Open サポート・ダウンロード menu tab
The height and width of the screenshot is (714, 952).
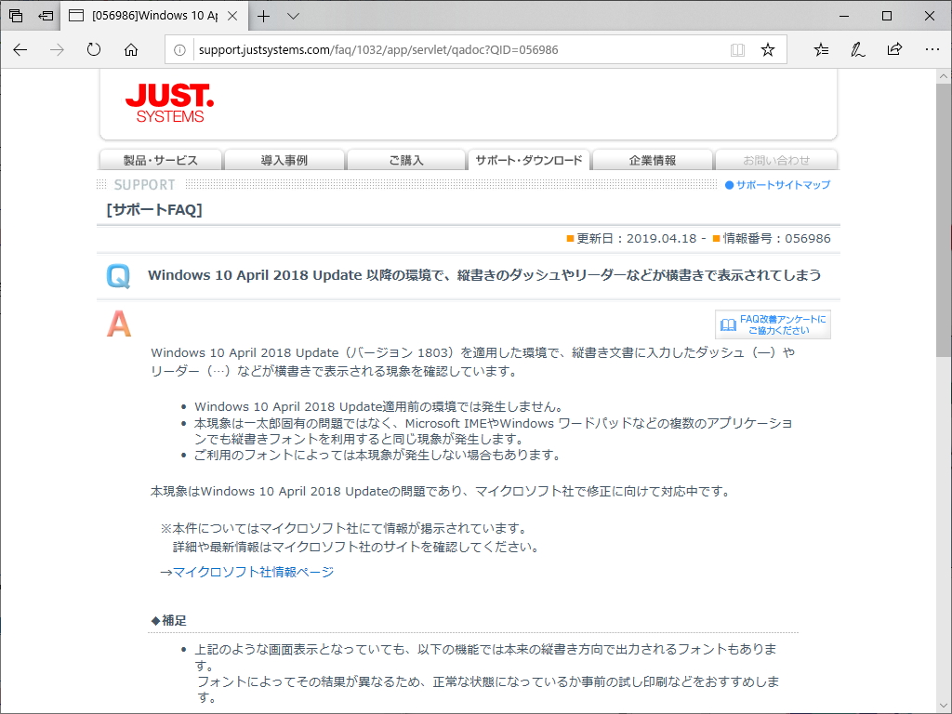(529, 160)
